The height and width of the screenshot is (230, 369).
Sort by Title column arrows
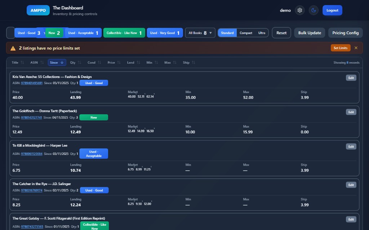tap(22, 63)
